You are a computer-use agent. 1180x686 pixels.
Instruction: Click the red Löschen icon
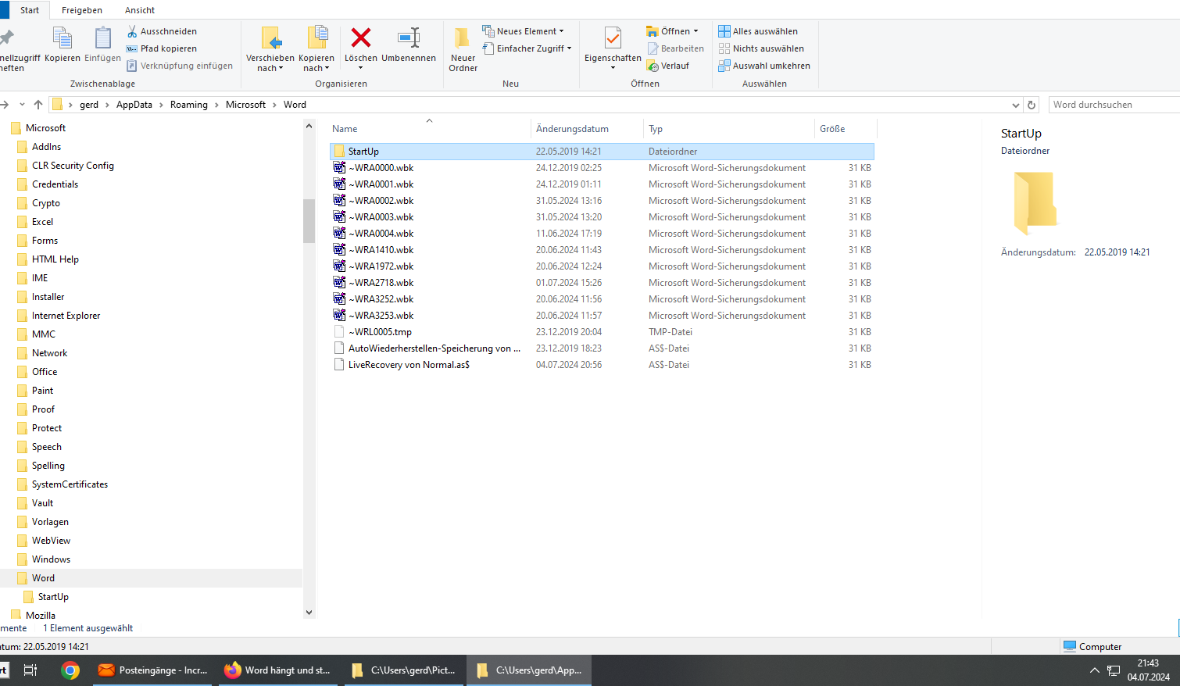(x=360, y=38)
